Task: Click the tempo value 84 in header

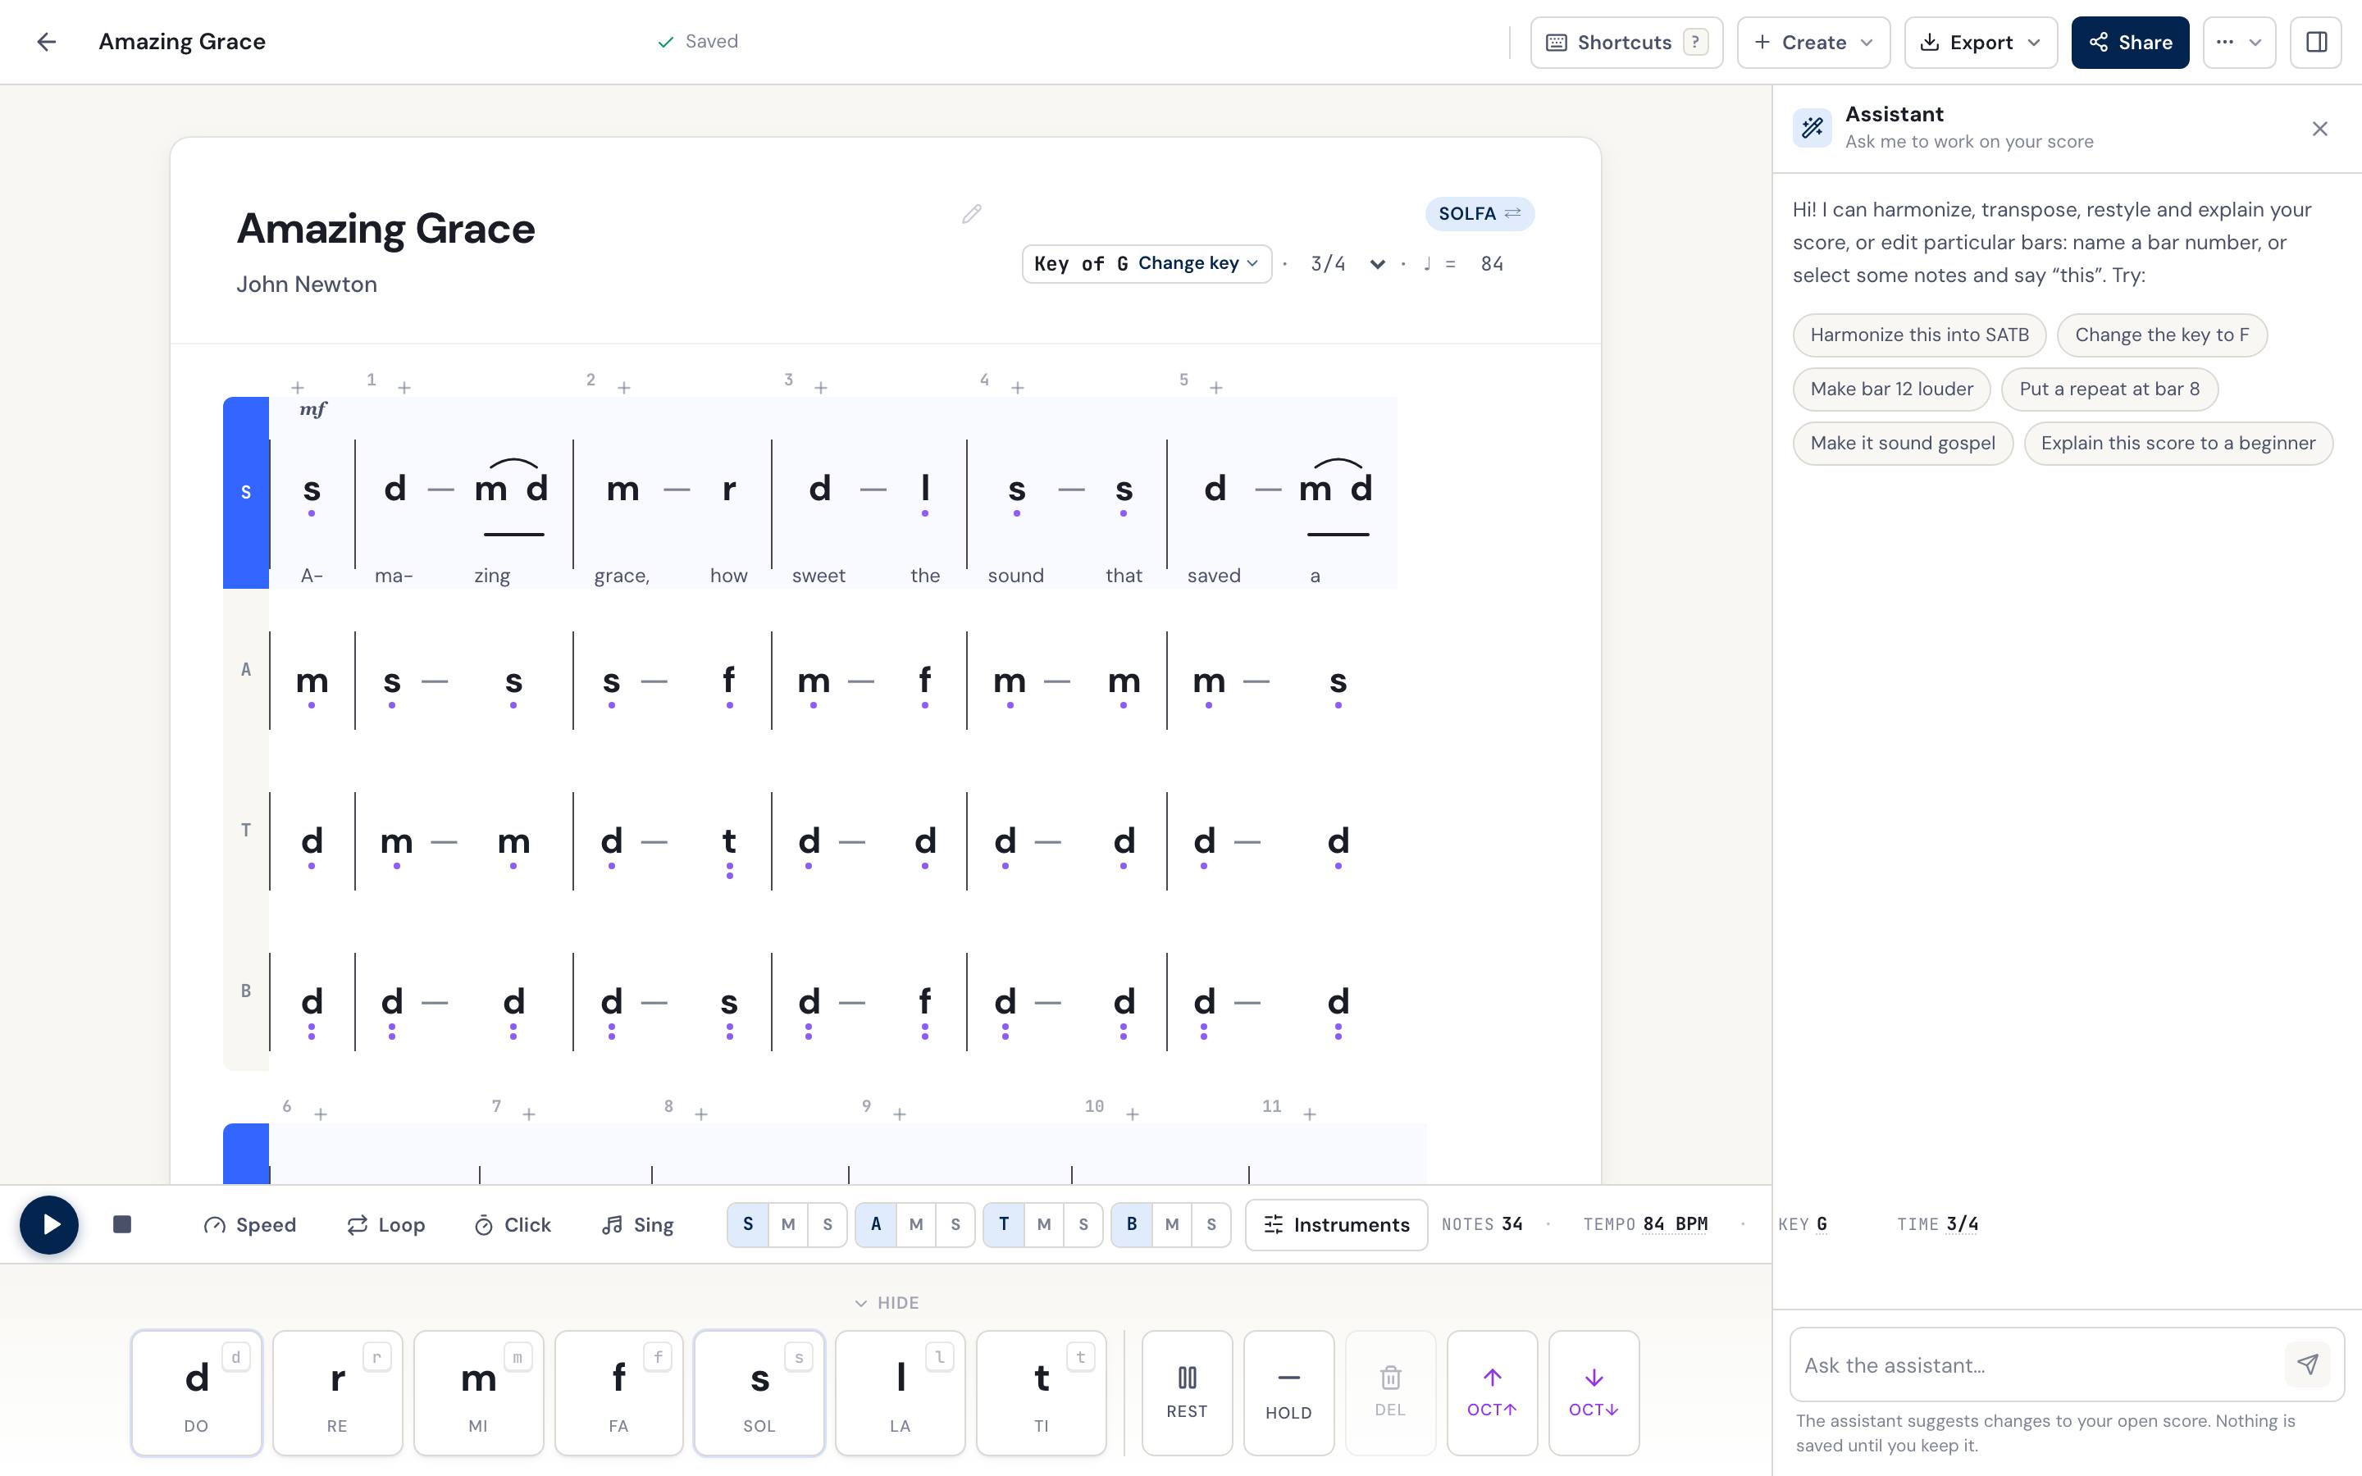Action: (x=1491, y=263)
